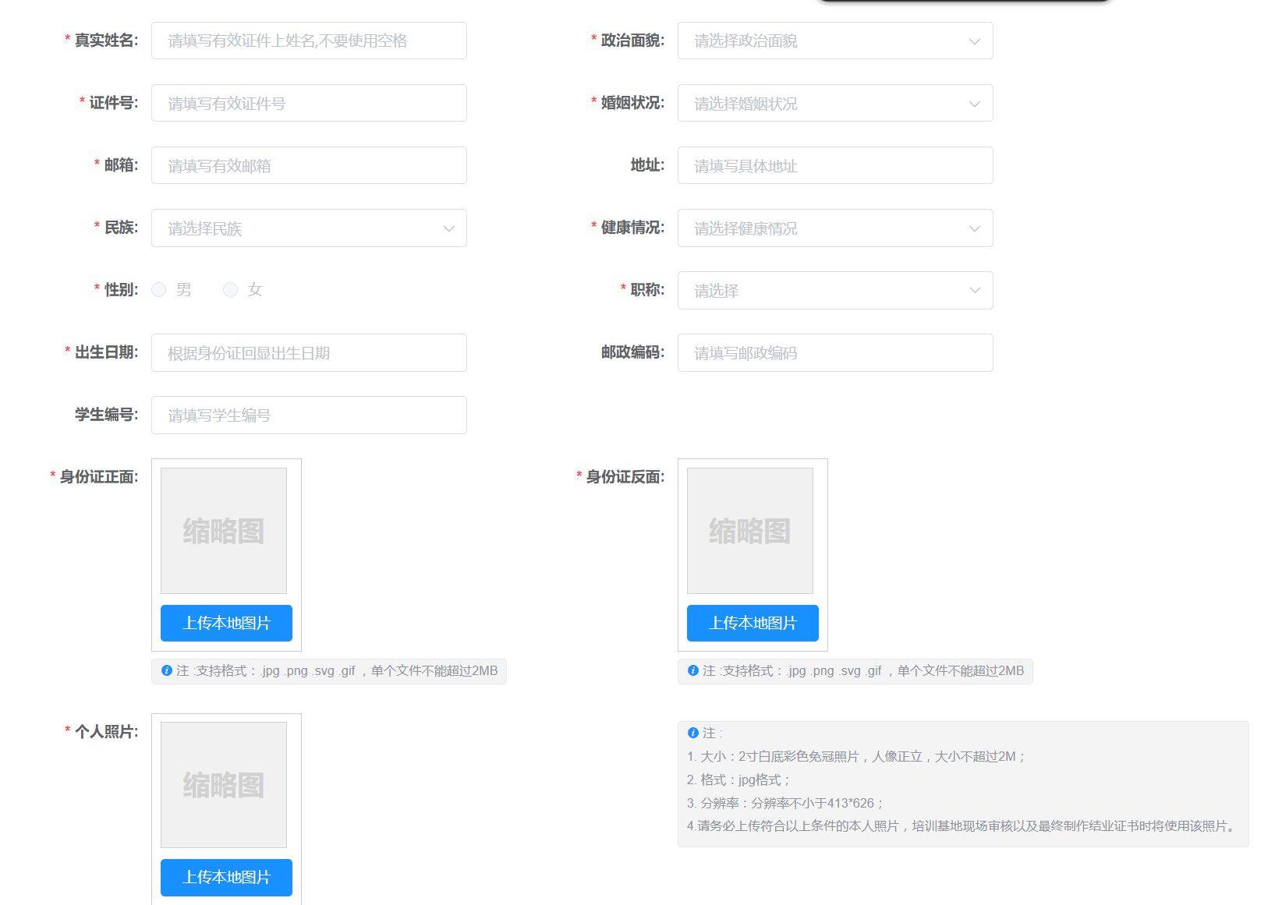Click info icon in ID back format note
The image size is (1275, 905).
click(693, 670)
